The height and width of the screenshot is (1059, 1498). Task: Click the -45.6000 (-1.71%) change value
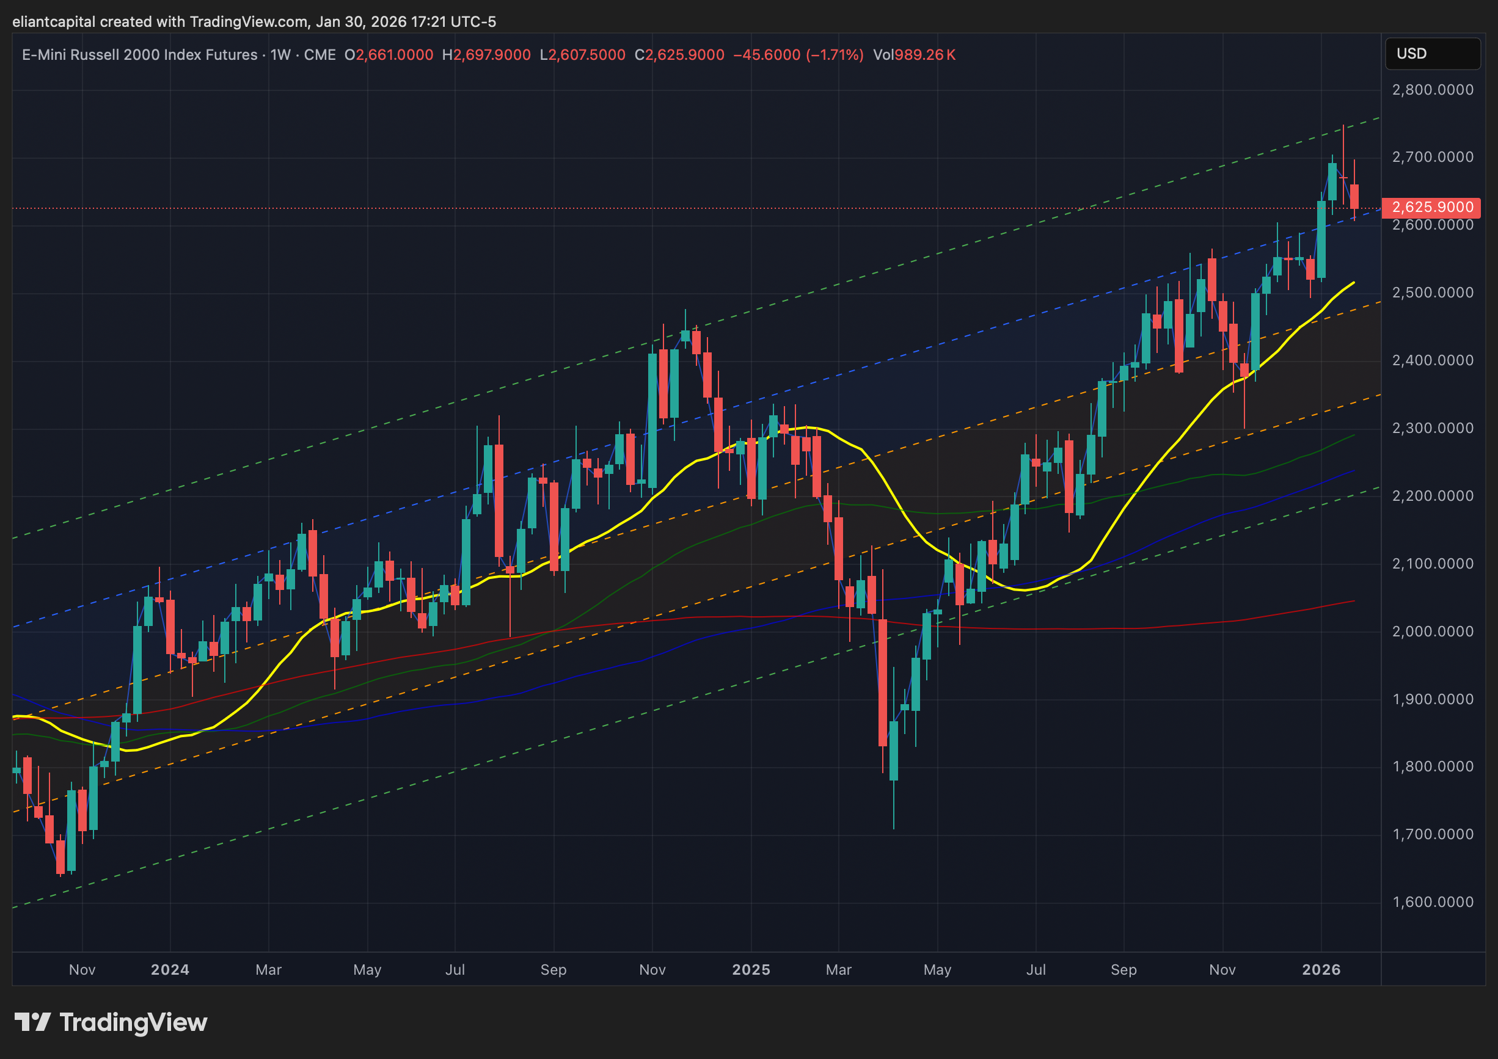click(x=797, y=55)
